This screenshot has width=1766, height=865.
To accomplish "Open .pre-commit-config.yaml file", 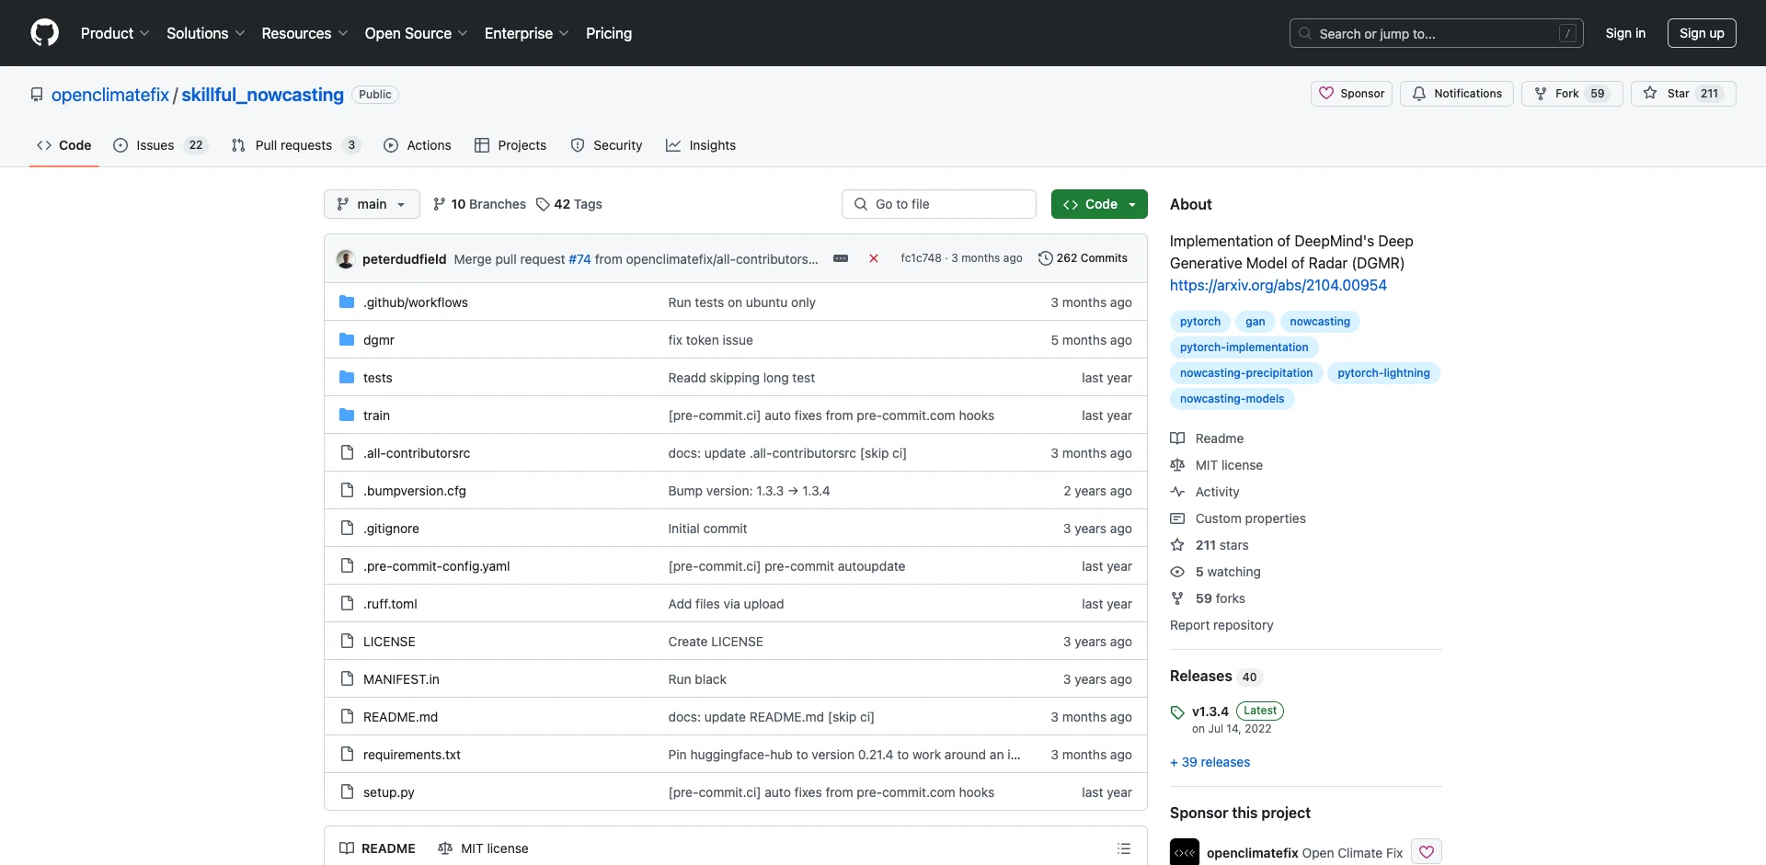I will pyautogui.click(x=436, y=566).
